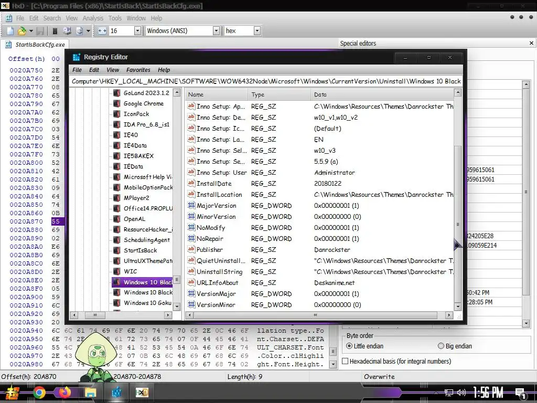The image size is (537, 403).
Task: Open the HxD Analysis menu
Action: coord(93,18)
